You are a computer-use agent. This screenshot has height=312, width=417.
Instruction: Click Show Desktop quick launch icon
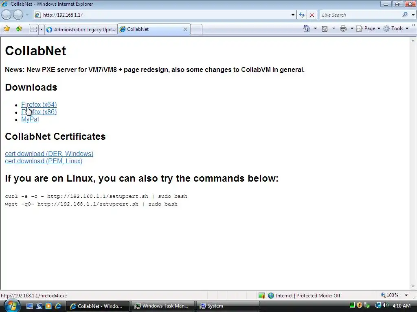pos(29,306)
